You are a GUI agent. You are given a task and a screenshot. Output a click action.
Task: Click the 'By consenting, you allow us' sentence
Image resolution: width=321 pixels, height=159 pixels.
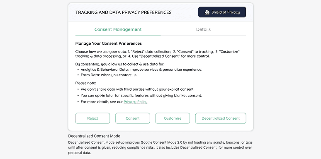pos(120,64)
